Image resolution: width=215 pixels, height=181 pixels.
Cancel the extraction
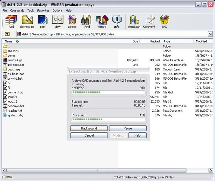(89, 135)
